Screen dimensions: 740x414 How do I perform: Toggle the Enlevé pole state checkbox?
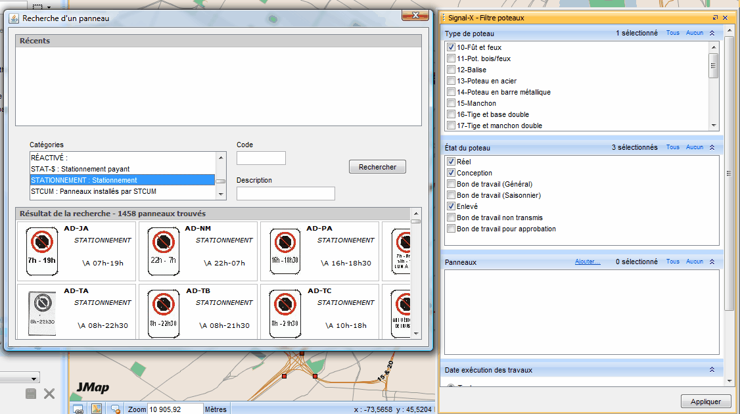(451, 206)
